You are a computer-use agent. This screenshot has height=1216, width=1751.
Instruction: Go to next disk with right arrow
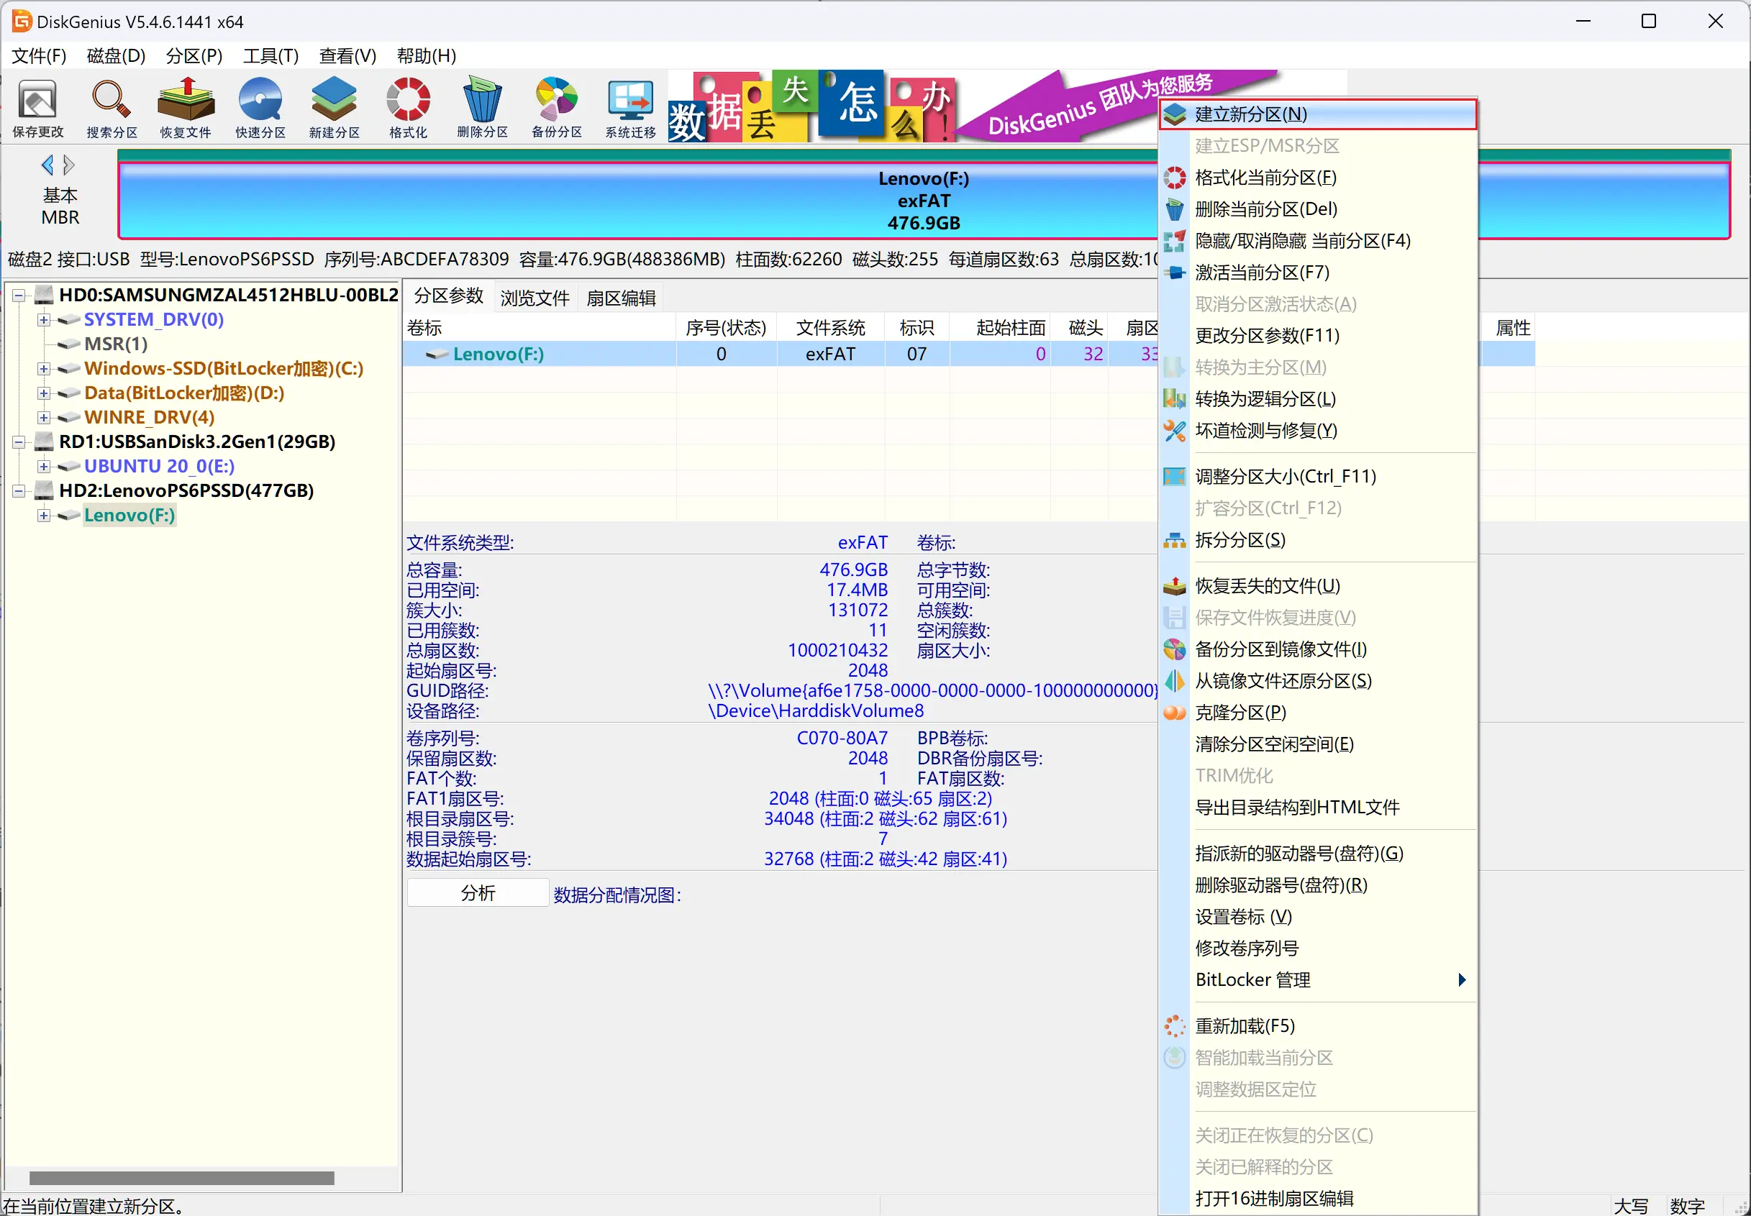[x=68, y=165]
